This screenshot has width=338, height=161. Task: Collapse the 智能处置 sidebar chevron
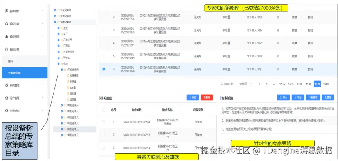click(x=43, y=49)
